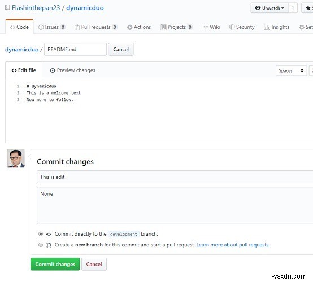The width and height of the screenshot is (313, 282).
Task: Click the 'Commit changes' heading
Action: click(x=66, y=162)
